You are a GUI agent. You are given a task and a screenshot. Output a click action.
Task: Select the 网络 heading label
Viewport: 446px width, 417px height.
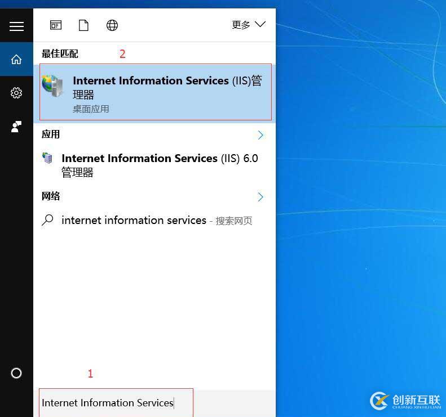click(x=51, y=196)
